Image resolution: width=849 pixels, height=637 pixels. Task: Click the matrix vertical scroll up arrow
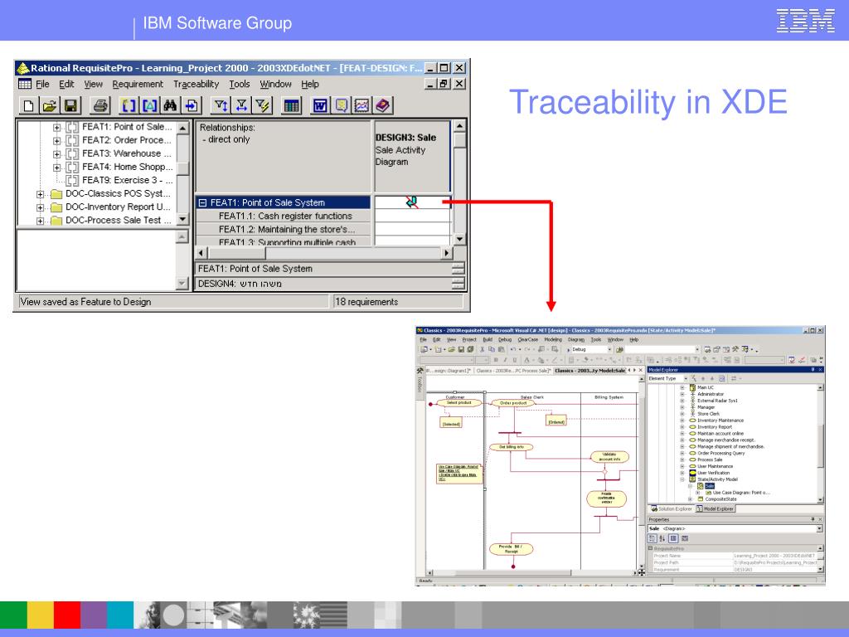(459, 126)
